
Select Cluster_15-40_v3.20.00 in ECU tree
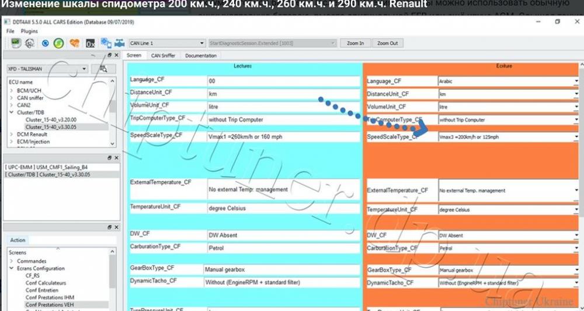(x=51, y=119)
